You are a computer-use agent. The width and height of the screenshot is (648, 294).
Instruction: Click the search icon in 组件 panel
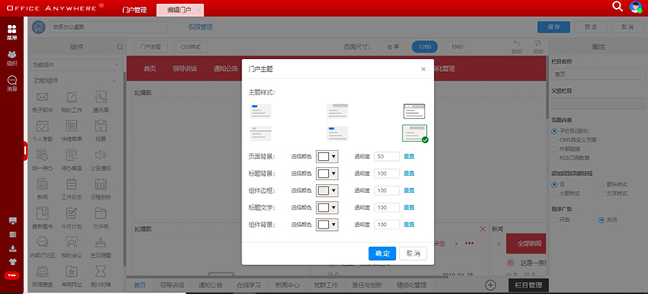click(120, 47)
